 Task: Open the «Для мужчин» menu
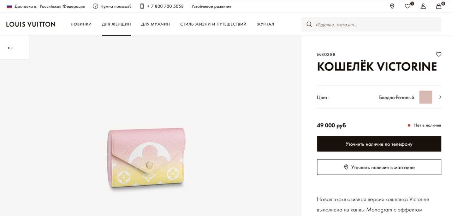coord(155,24)
